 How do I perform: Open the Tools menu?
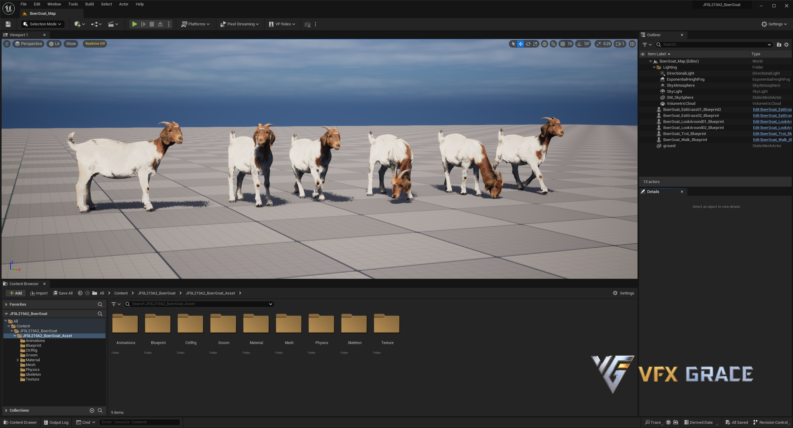73,4
